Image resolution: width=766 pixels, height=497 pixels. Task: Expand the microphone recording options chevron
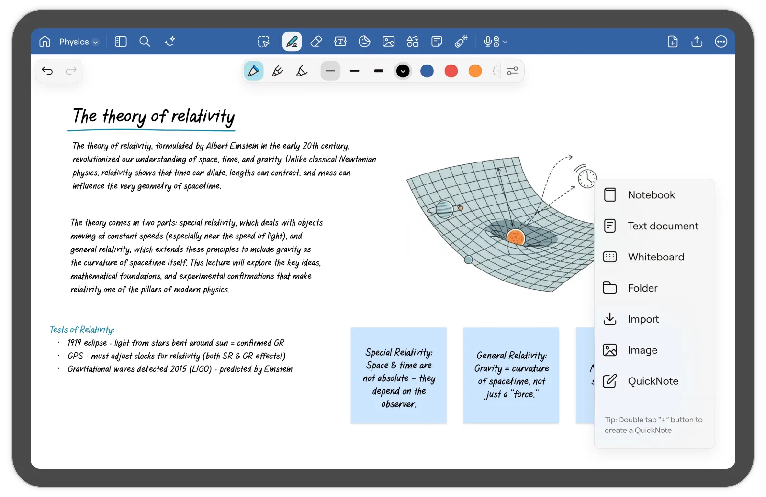pyautogui.click(x=505, y=42)
